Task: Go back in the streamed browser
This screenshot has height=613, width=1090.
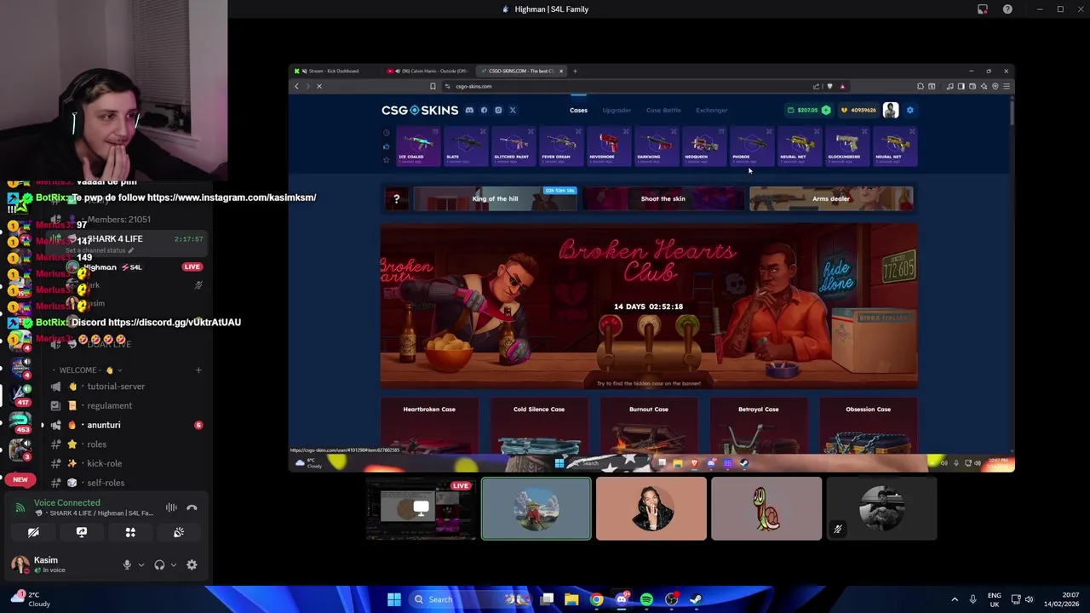Action: 296,86
